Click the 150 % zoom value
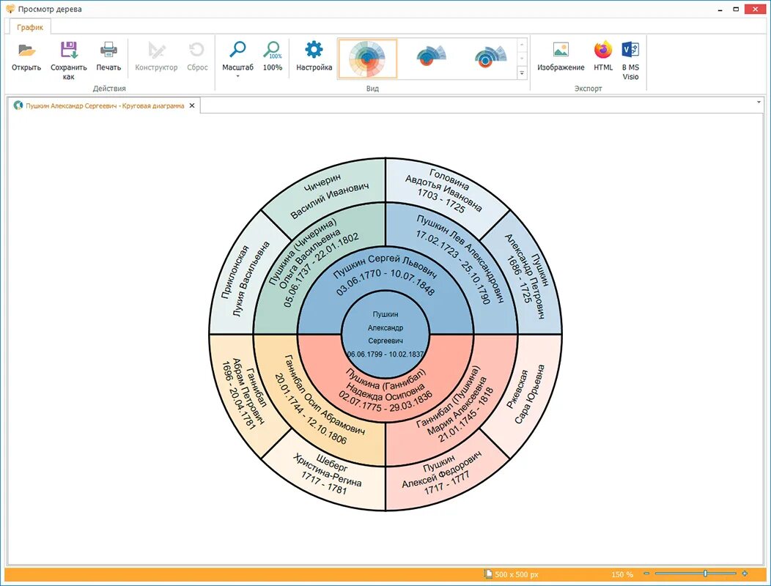771x586 pixels. (622, 574)
